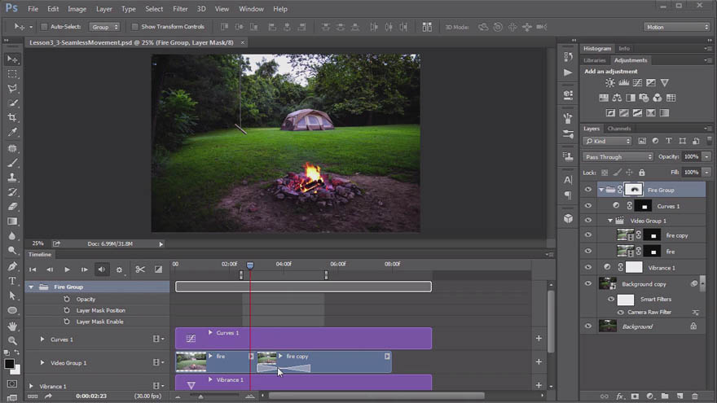The width and height of the screenshot is (717, 403).
Task: Expand Curves 1 timeline track
Action: pos(42,339)
